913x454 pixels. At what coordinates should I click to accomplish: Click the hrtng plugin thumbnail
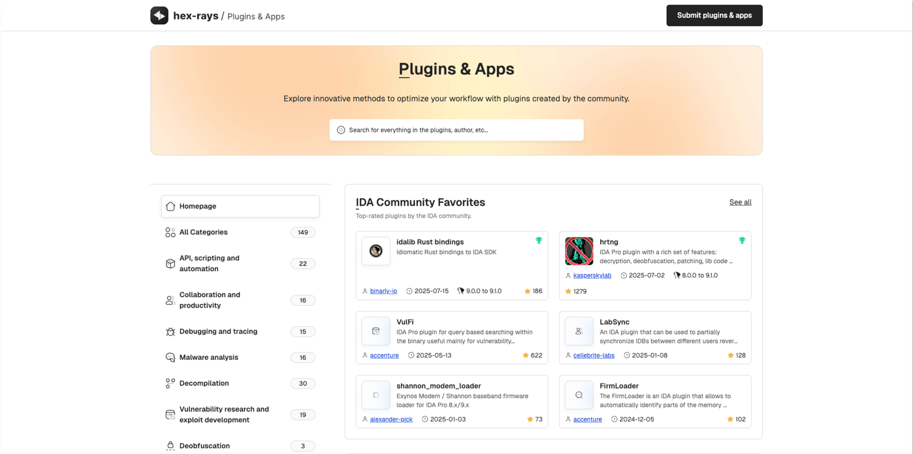(x=578, y=251)
